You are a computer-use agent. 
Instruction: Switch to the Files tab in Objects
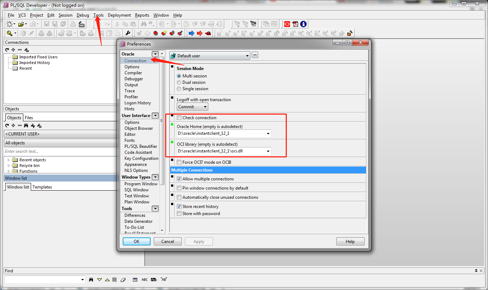29,118
